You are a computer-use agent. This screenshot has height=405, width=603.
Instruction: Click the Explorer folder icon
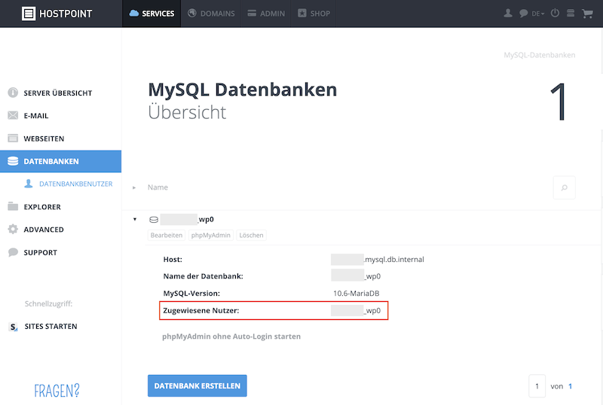pyautogui.click(x=13, y=206)
